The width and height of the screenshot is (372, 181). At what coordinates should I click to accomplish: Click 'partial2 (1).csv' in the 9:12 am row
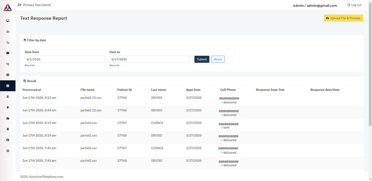tap(91, 98)
